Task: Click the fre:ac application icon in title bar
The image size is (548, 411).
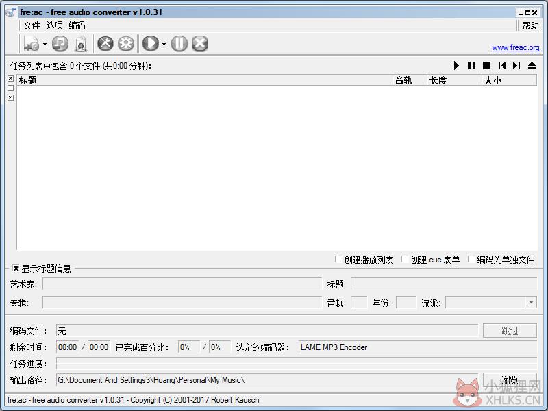Action: click(x=11, y=12)
